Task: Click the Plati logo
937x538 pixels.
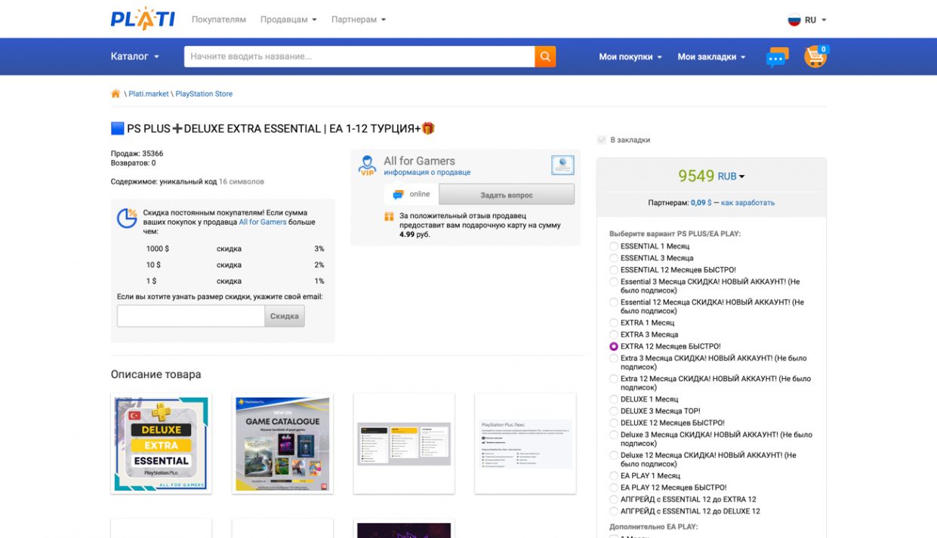Action: coord(143,19)
